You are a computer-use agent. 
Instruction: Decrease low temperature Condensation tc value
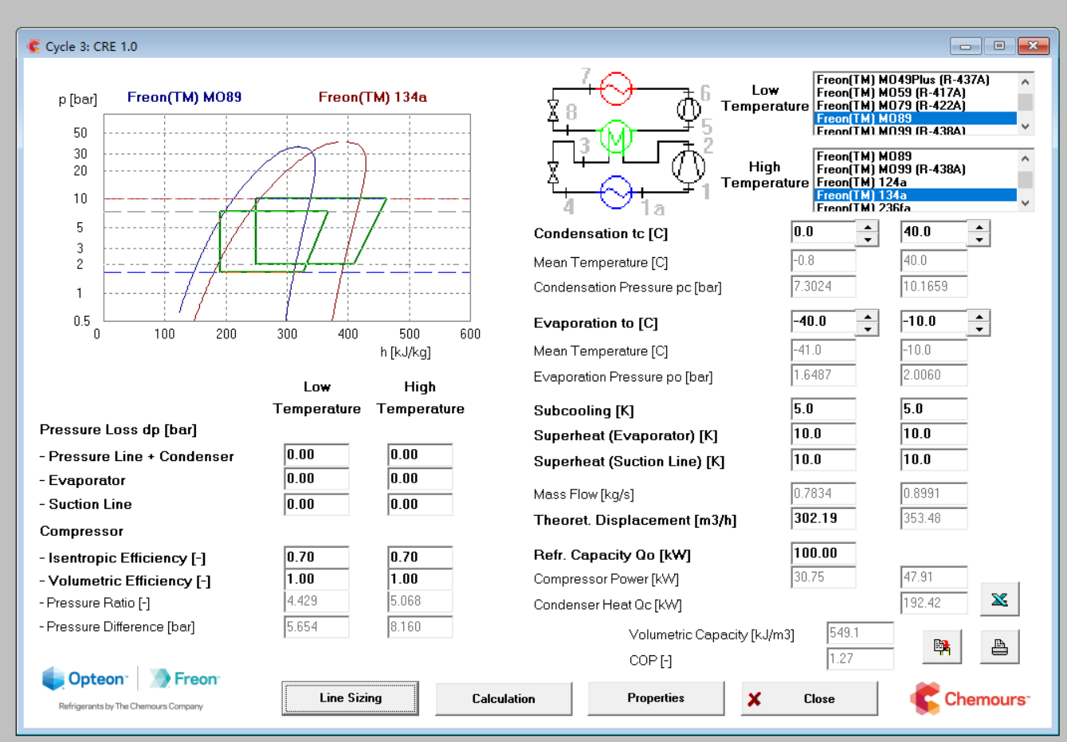tap(867, 239)
